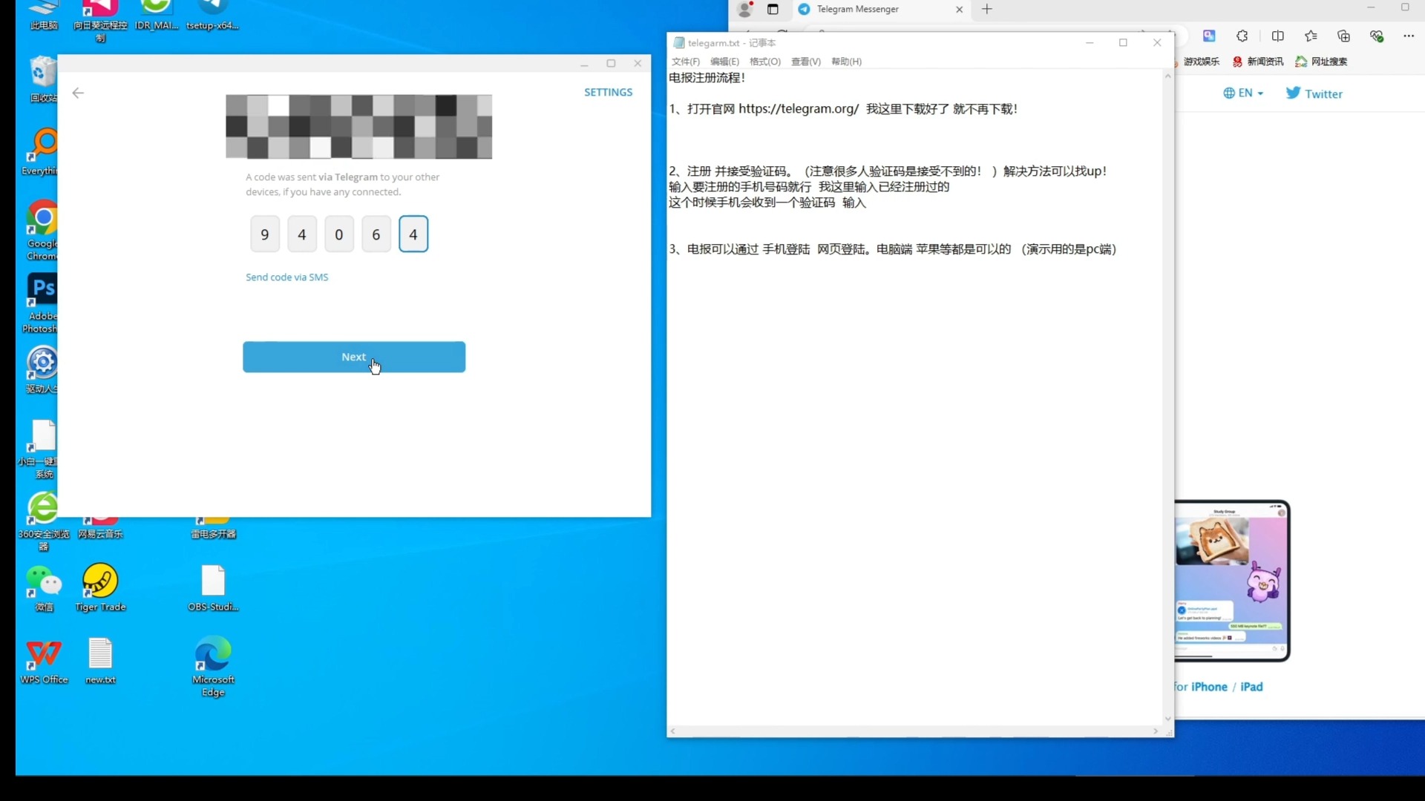Click Send code via SMS link
This screenshot has height=801, width=1425.
[286, 277]
